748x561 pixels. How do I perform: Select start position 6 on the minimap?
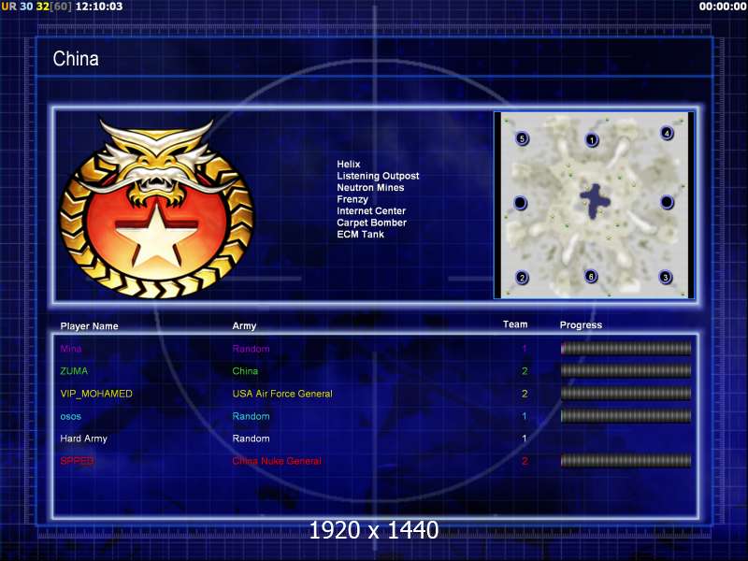(x=591, y=276)
